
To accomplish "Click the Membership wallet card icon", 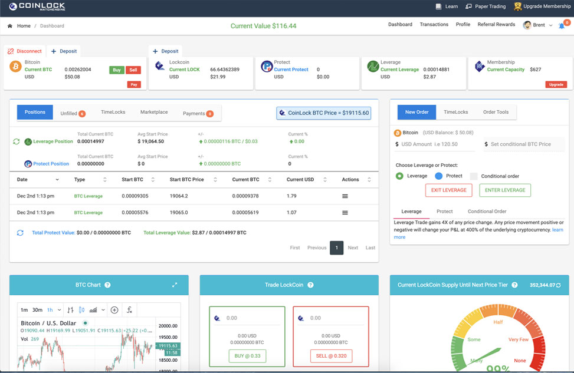I will point(480,66).
